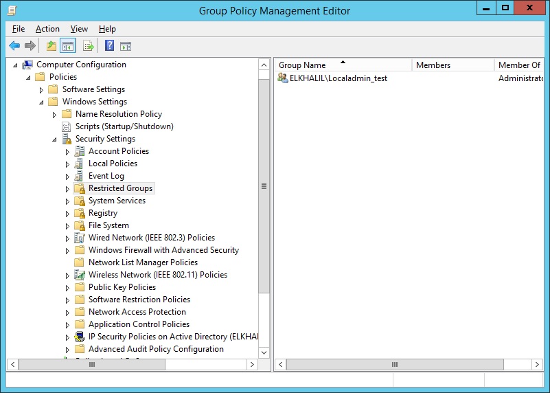The image size is (550, 393).
Task: Expand the Software Settings node
Action: pyautogui.click(x=41, y=90)
